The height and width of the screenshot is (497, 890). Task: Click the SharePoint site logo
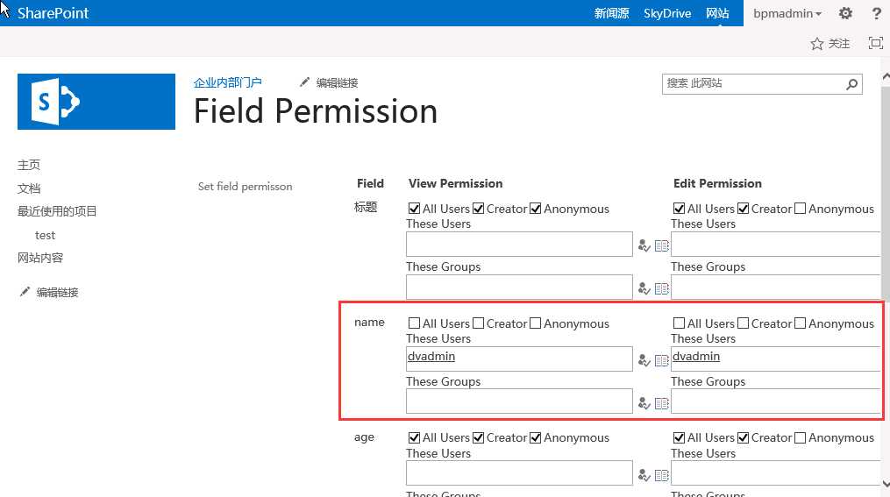pos(96,102)
